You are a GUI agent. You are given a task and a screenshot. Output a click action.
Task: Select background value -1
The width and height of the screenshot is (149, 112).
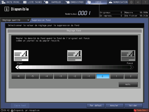coord(89,76)
